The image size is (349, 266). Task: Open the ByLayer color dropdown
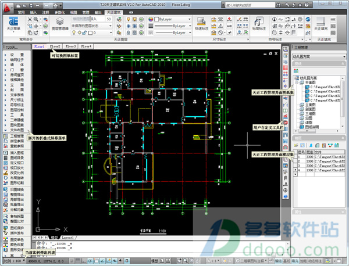[x=173, y=19]
